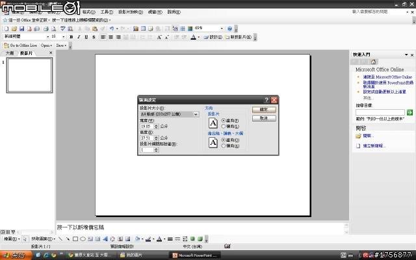416x260 pixels.
Task: Align text left
Action: point(103,37)
